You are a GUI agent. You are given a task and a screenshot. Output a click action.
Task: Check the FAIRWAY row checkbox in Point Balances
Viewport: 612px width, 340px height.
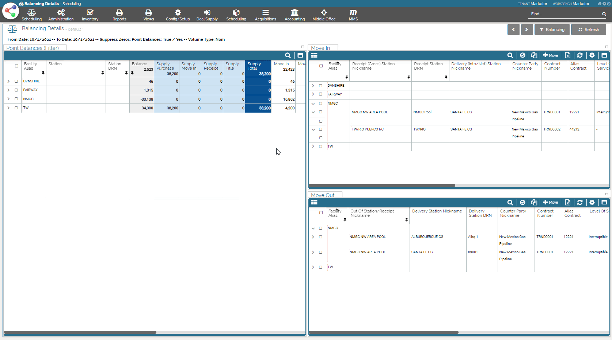16,90
